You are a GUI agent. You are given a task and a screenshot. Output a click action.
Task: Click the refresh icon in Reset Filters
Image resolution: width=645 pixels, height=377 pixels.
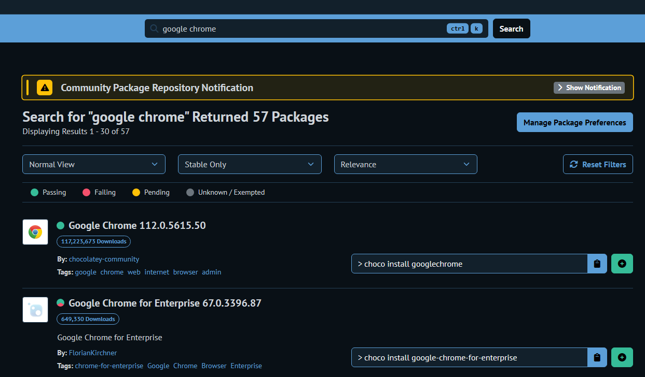click(x=574, y=164)
